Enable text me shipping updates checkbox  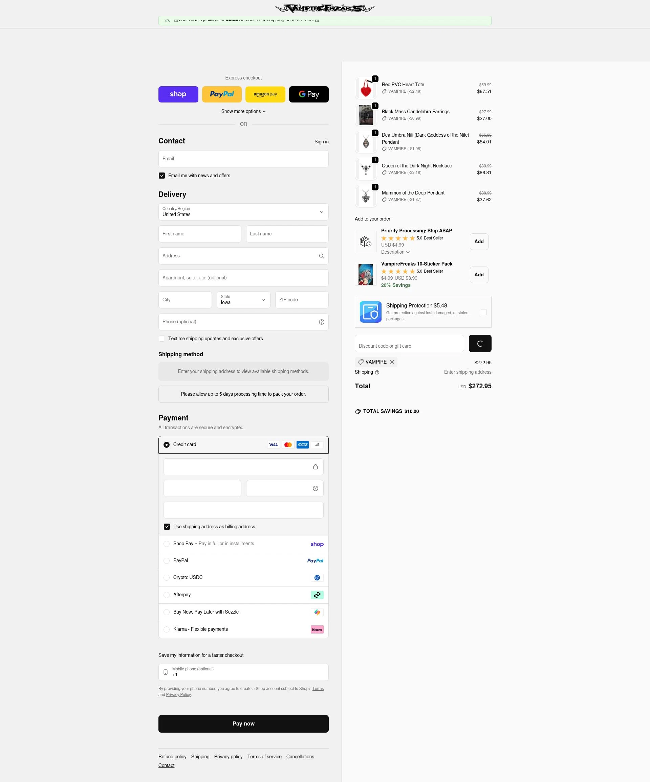[x=162, y=339]
